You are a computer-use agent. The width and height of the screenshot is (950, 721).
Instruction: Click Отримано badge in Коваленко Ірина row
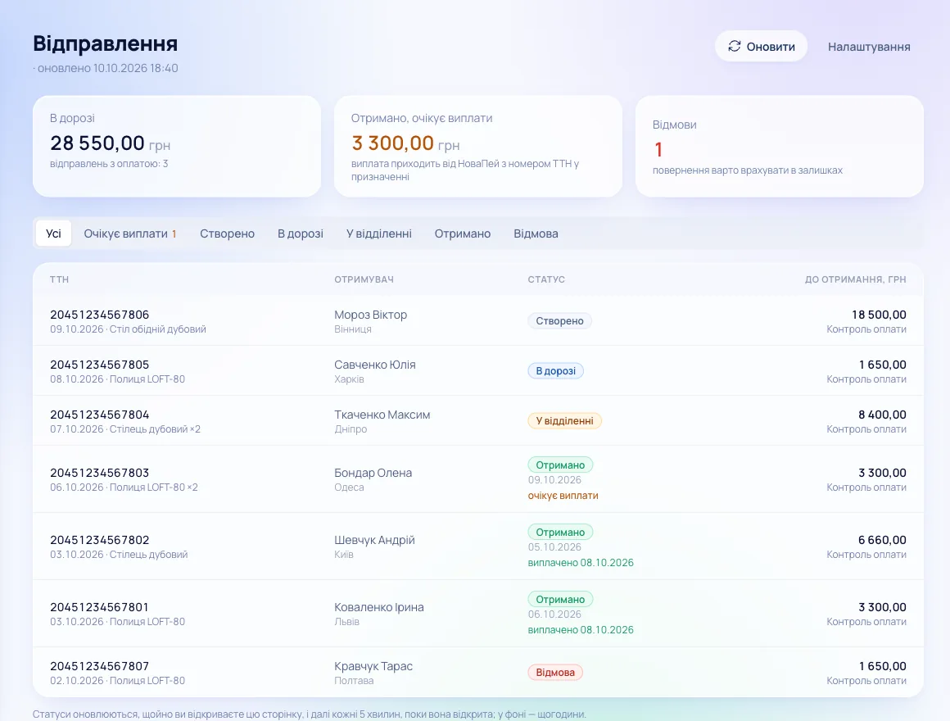tap(560, 599)
